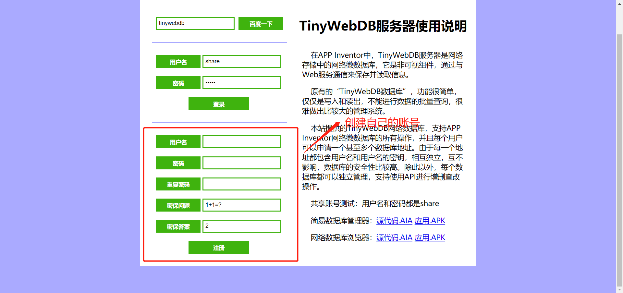Click the 重复密码 input field
Screen dimensions: 623x293
click(242, 184)
